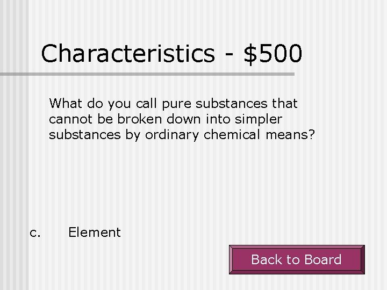387x290 pixels.
Task: Click the word Board on maroon button
Action: tap(323, 260)
